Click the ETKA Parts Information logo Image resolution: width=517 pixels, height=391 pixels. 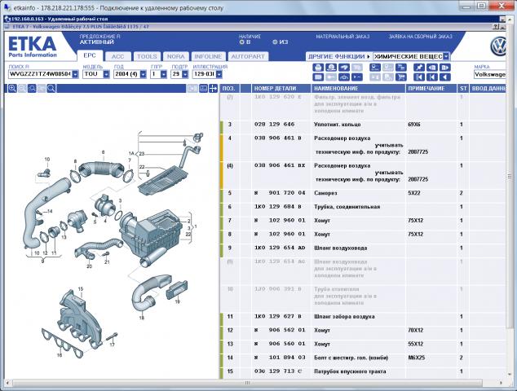[x=33, y=46]
